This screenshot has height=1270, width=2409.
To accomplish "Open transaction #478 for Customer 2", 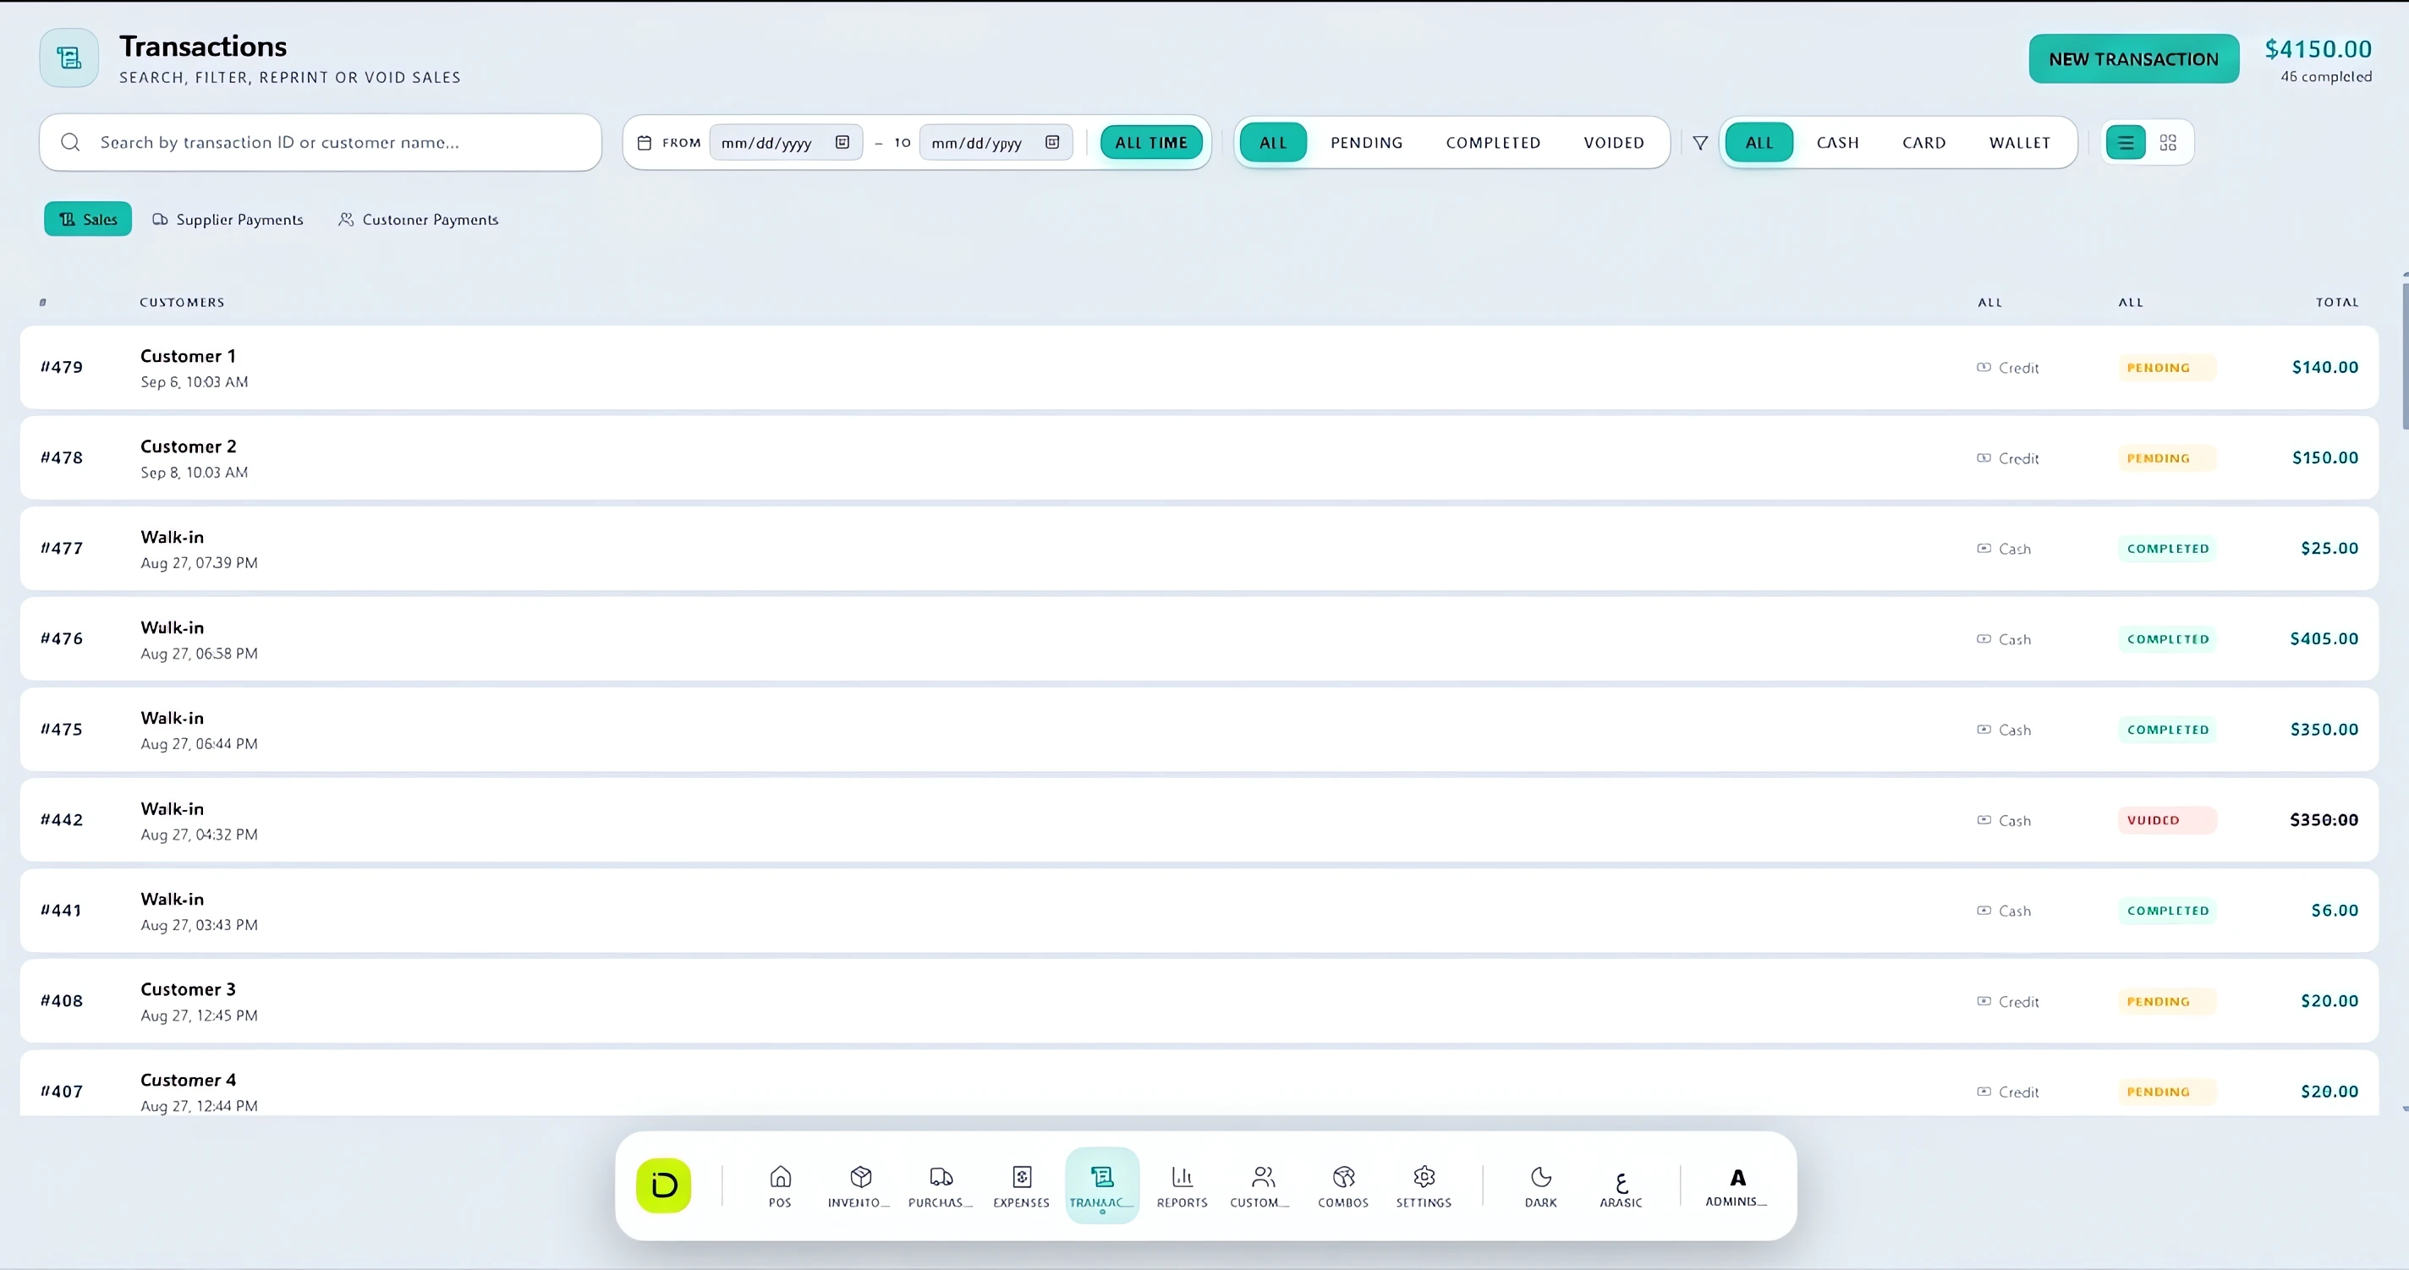I will [1199, 458].
